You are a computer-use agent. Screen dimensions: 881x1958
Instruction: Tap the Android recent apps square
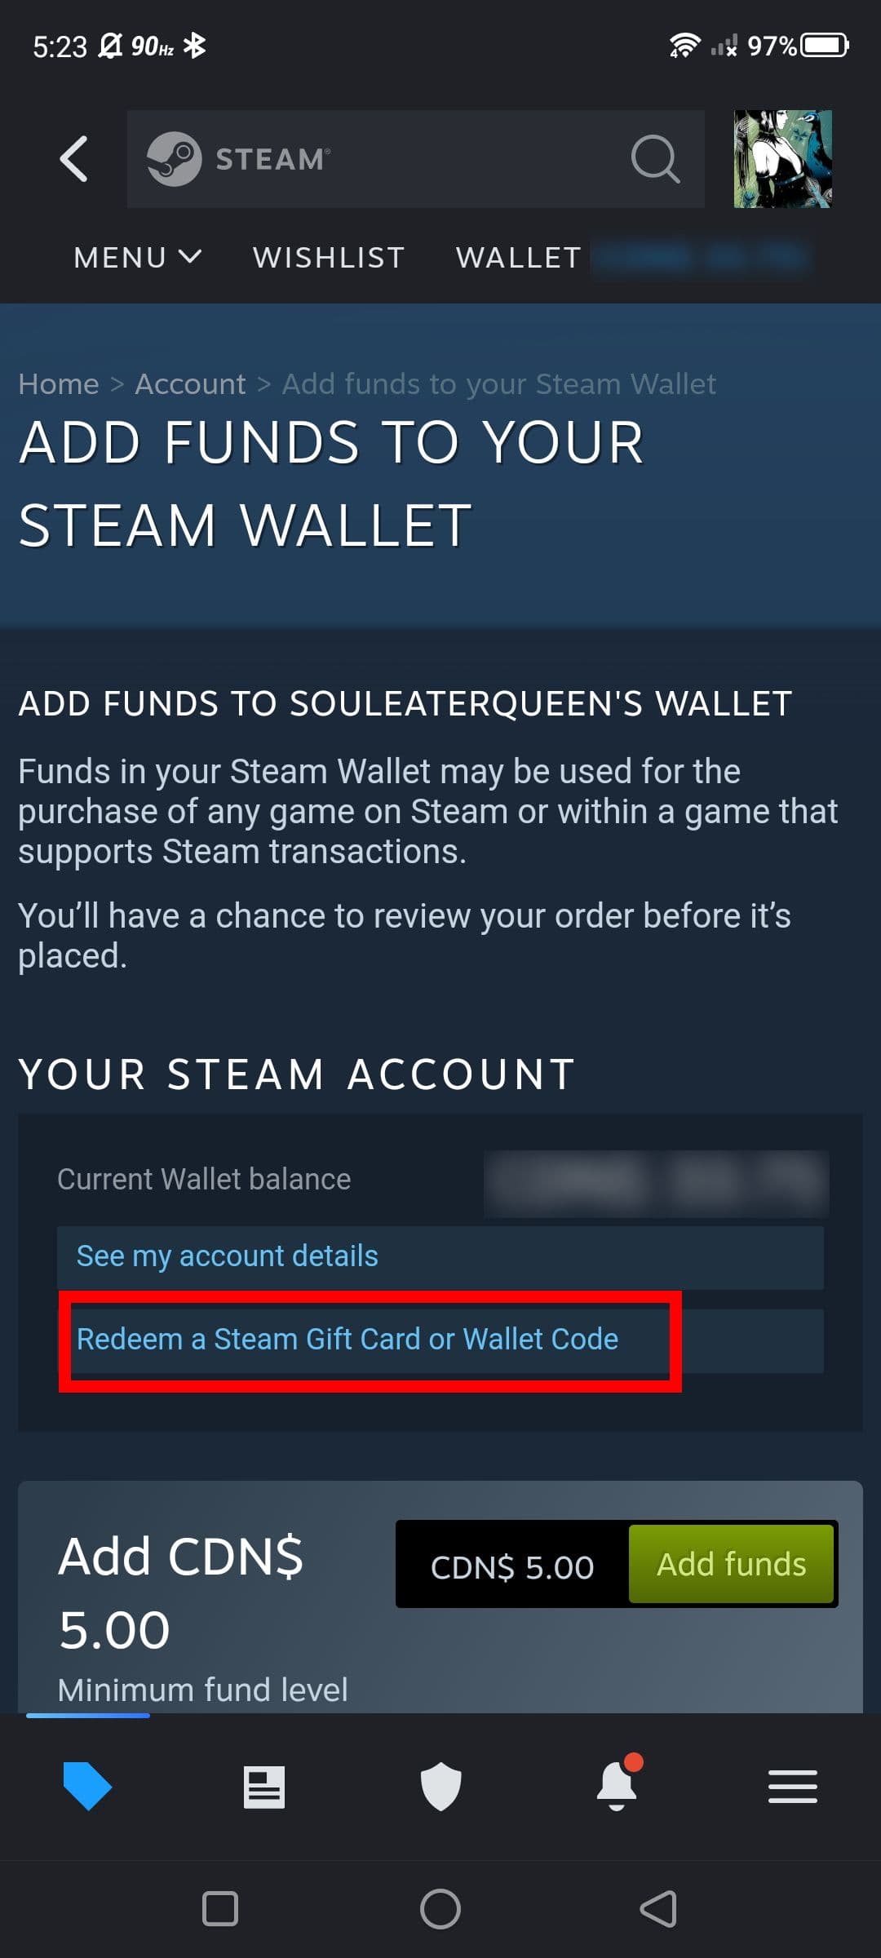[220, 1909]
